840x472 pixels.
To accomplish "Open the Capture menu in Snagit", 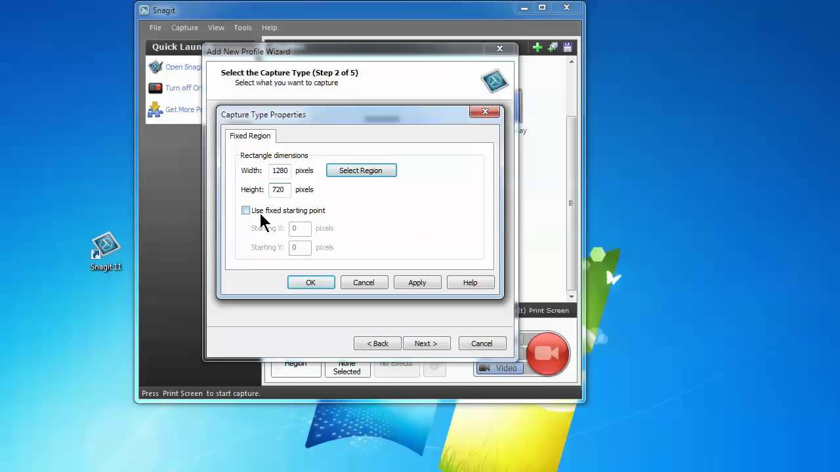I will 184,28.
